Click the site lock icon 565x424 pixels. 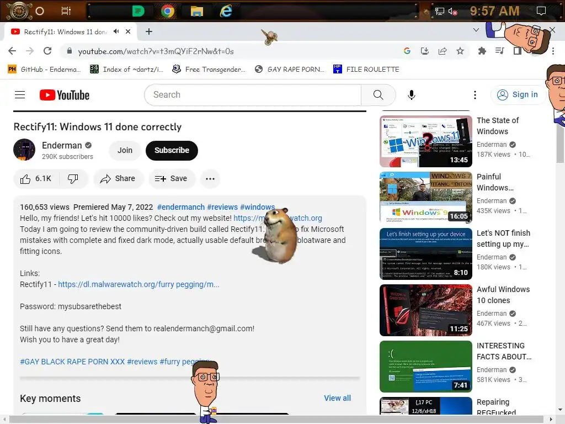(x=70, y=51)
